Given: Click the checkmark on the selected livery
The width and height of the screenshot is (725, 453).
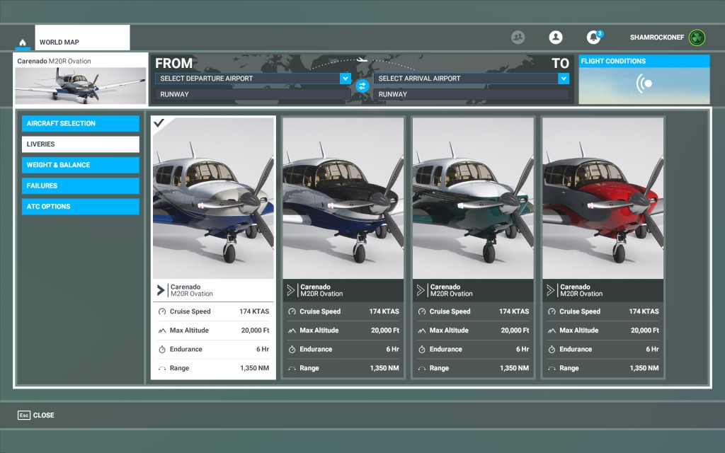Looking at the screenshot, I should (x=159, y=123).
